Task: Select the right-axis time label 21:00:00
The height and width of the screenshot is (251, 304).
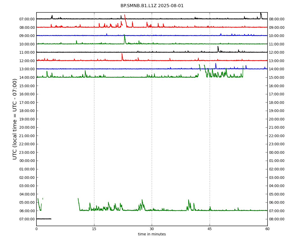Action: click(277, 128)
